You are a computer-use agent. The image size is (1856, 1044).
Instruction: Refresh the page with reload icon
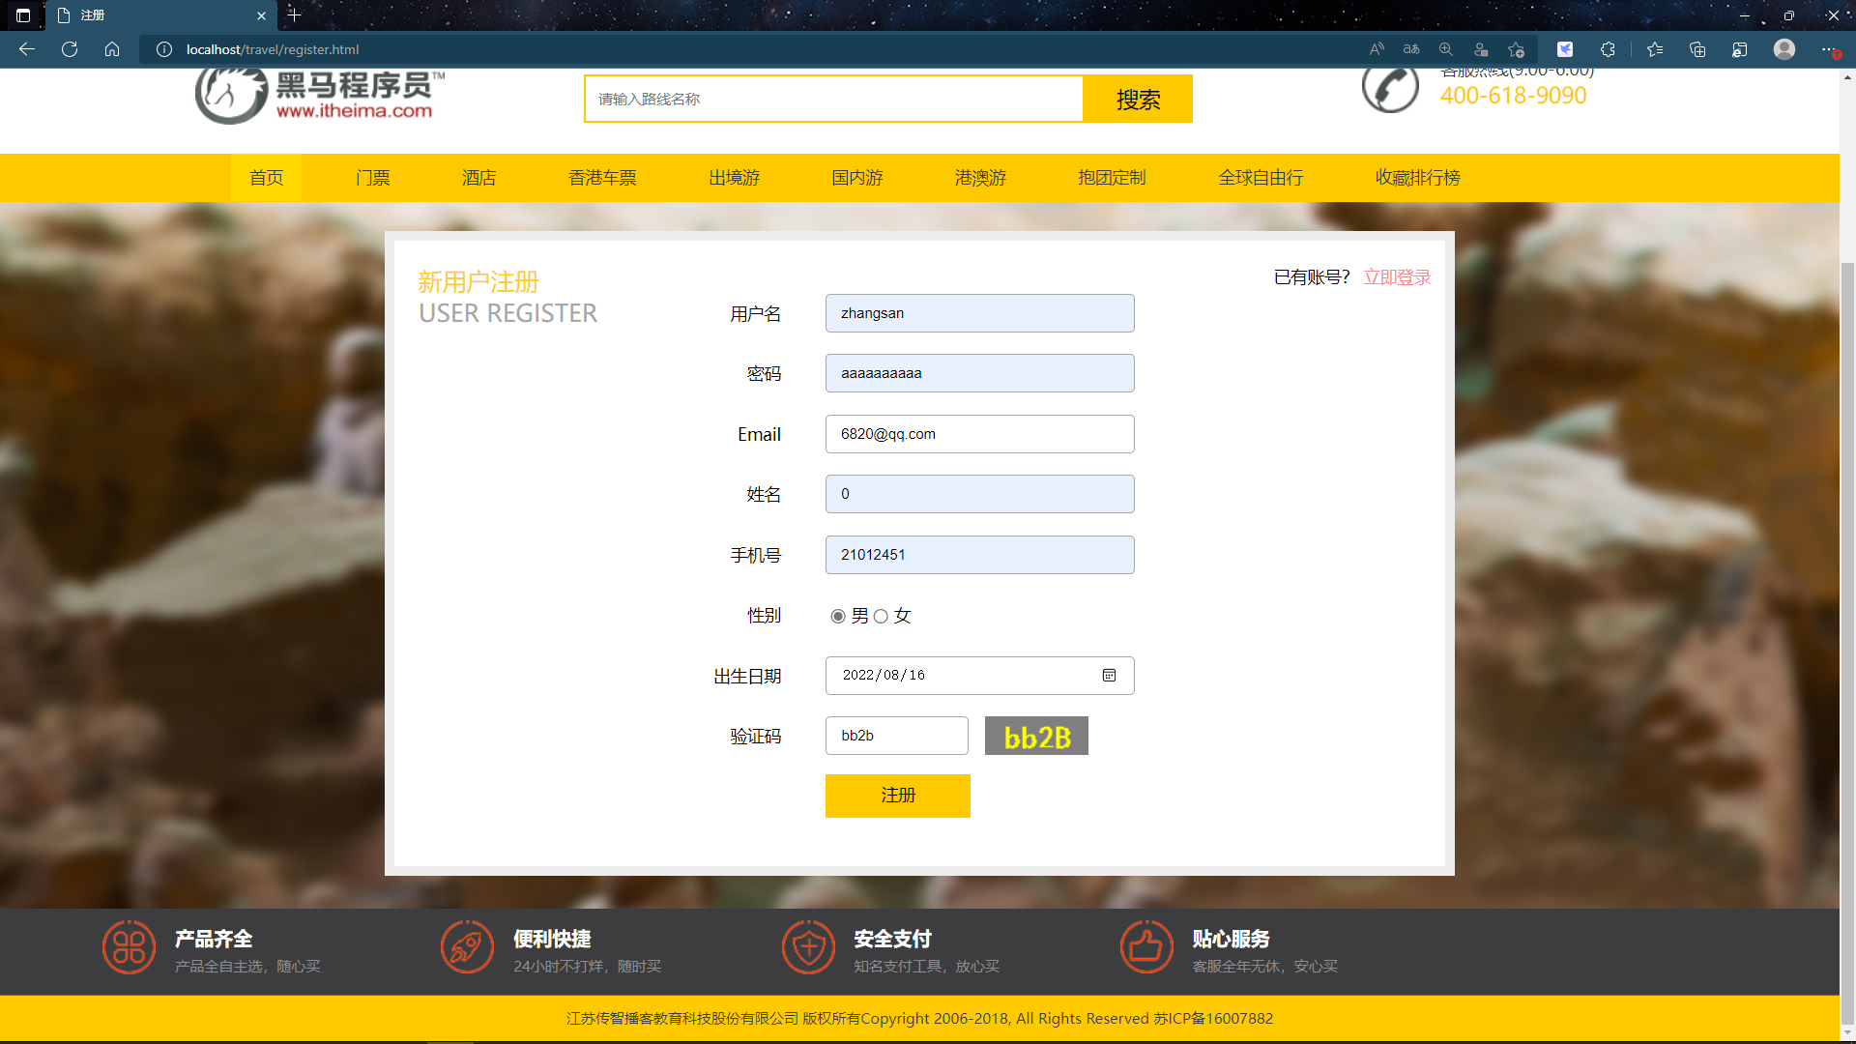click(70, 49)
